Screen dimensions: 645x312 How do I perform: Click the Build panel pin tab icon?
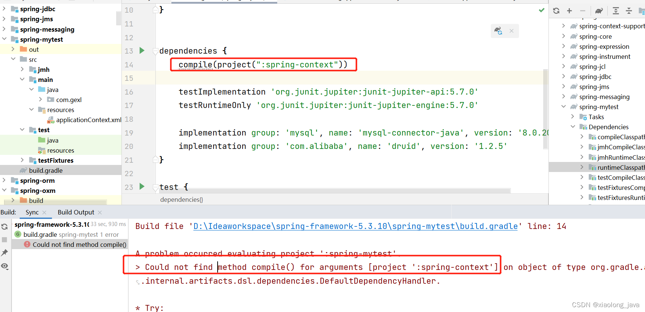point(4,253)
